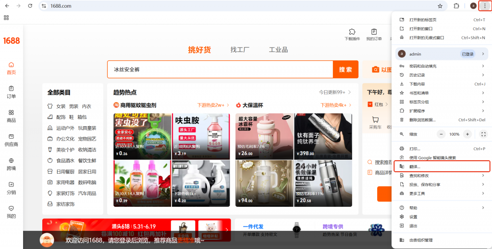Click the 采购车 cart icon
Image resolution: width=492 pixels, height=249 pixels.
click(375, 123)
